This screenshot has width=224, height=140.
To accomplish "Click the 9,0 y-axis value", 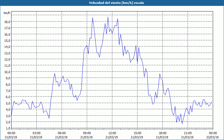I will 8,78.
